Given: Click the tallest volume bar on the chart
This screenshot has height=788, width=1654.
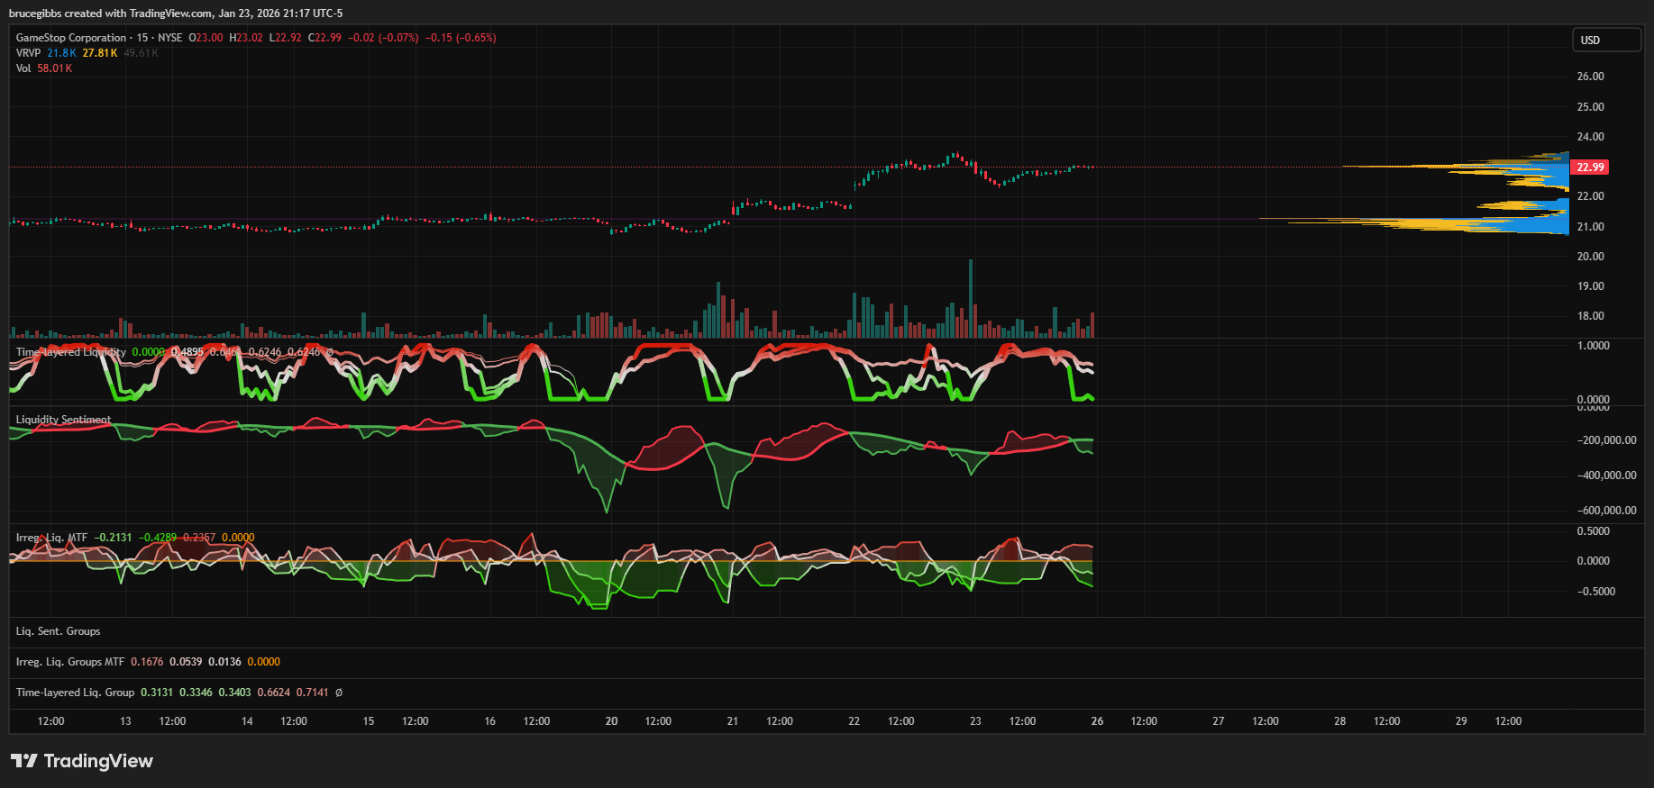Looking at the screenshot, I should (971, 297).
